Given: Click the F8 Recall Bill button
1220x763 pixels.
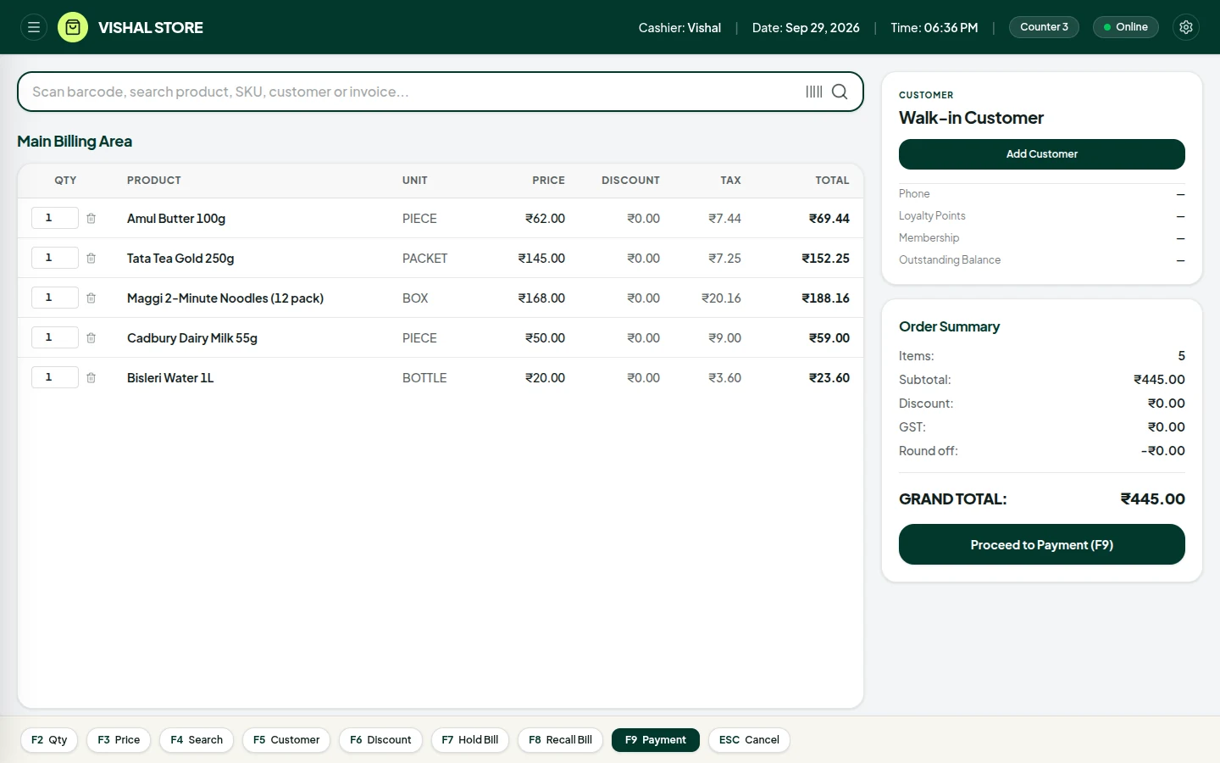Looking at the screenshot, I should pyautogui.click(x=561, y=740).
